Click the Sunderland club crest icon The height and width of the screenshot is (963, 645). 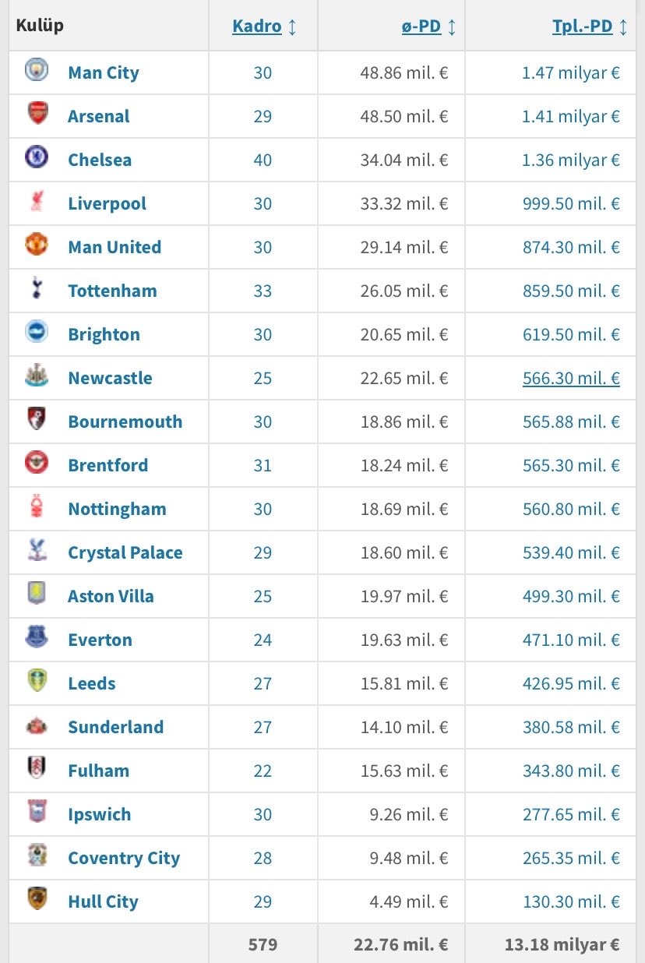coord(37,725)
